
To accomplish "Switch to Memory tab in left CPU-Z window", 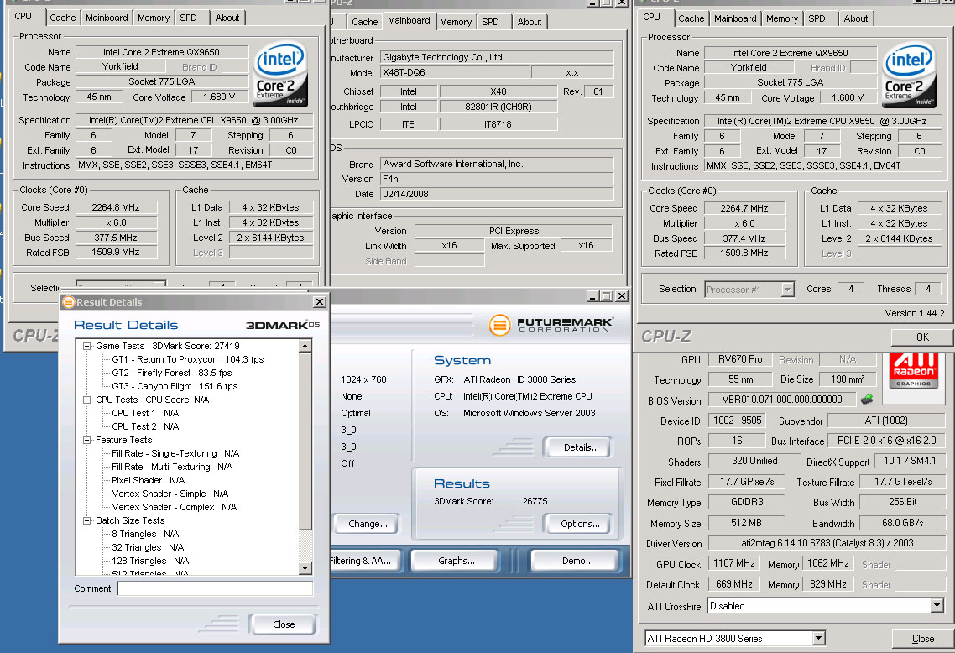I will click(154, 18).
